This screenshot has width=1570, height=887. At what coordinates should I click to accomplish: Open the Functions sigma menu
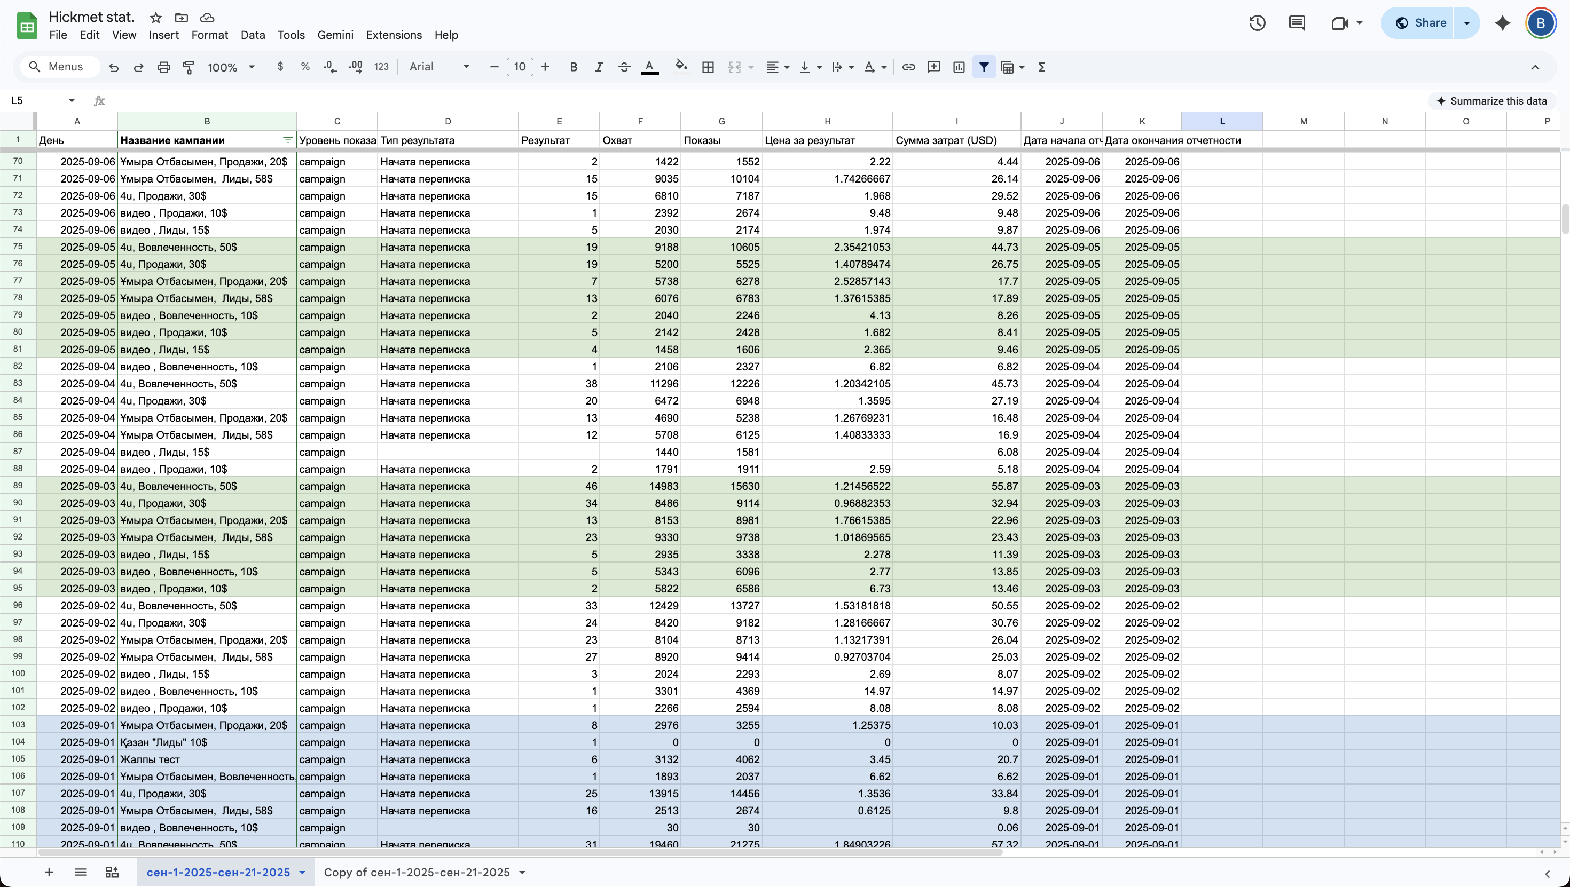tap(1041, 67)
